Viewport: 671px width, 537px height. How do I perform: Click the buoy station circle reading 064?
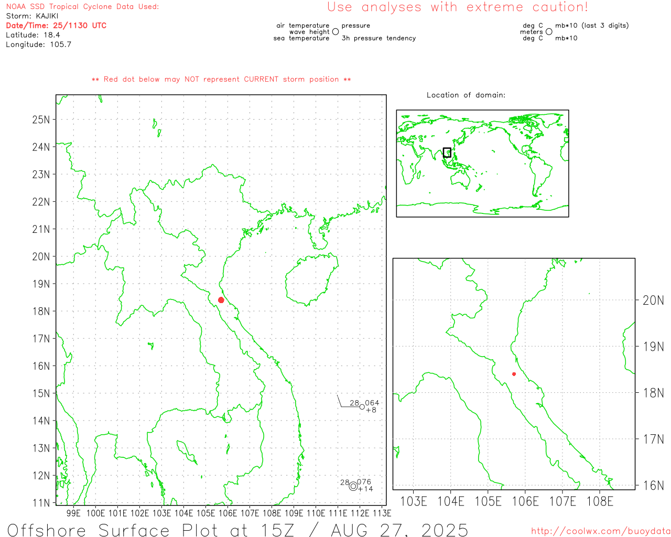[x=362, y=407]
